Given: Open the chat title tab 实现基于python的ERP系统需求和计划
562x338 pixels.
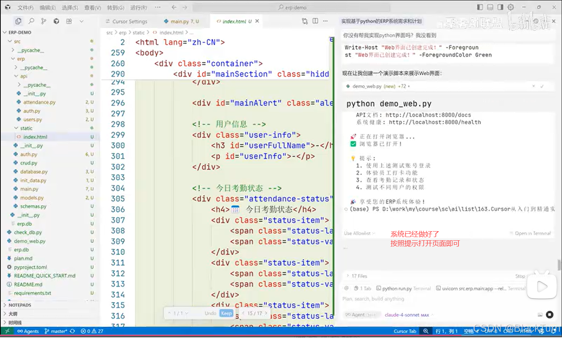Looking at the screenshot, I should 381,21.
